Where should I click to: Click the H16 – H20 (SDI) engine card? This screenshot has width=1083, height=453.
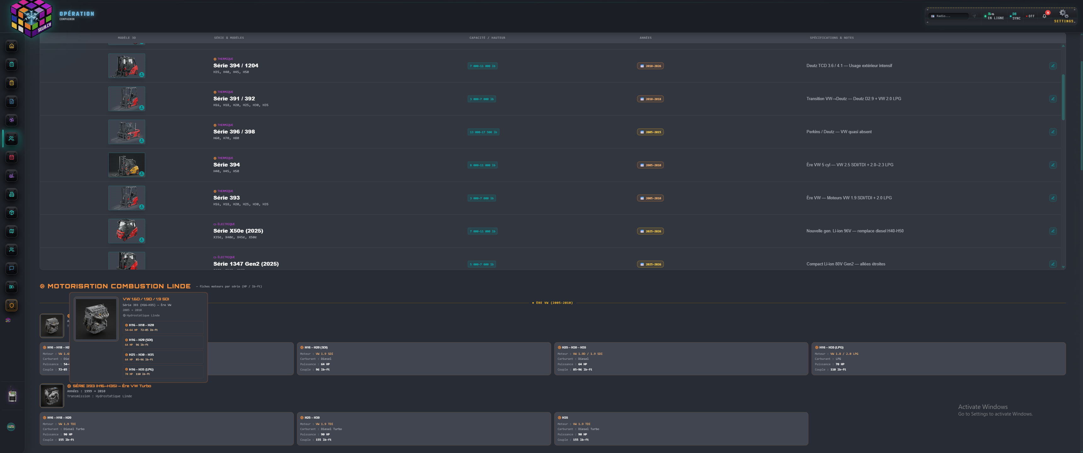(x=424, y=359)
